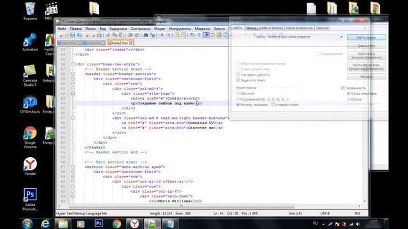Click the Zoom In toolbar icon

pos(162,36)
